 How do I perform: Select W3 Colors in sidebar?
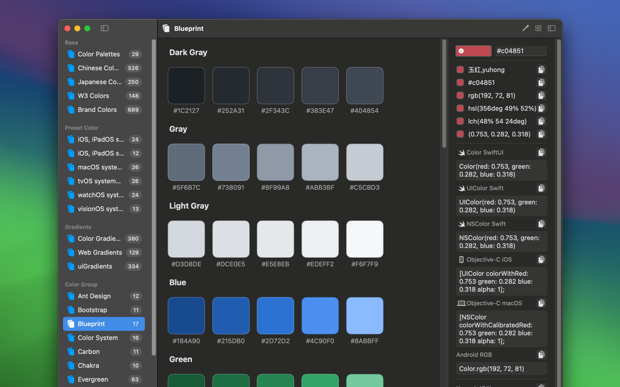[104, 96]
